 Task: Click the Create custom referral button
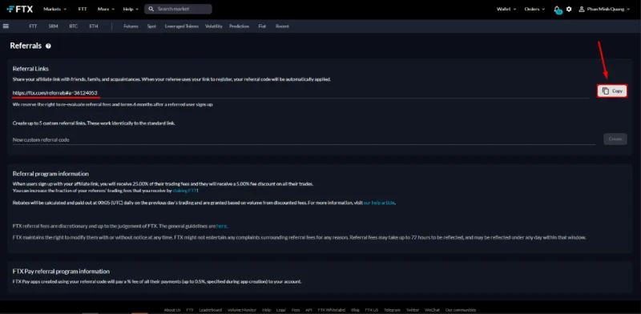[615, 139]
